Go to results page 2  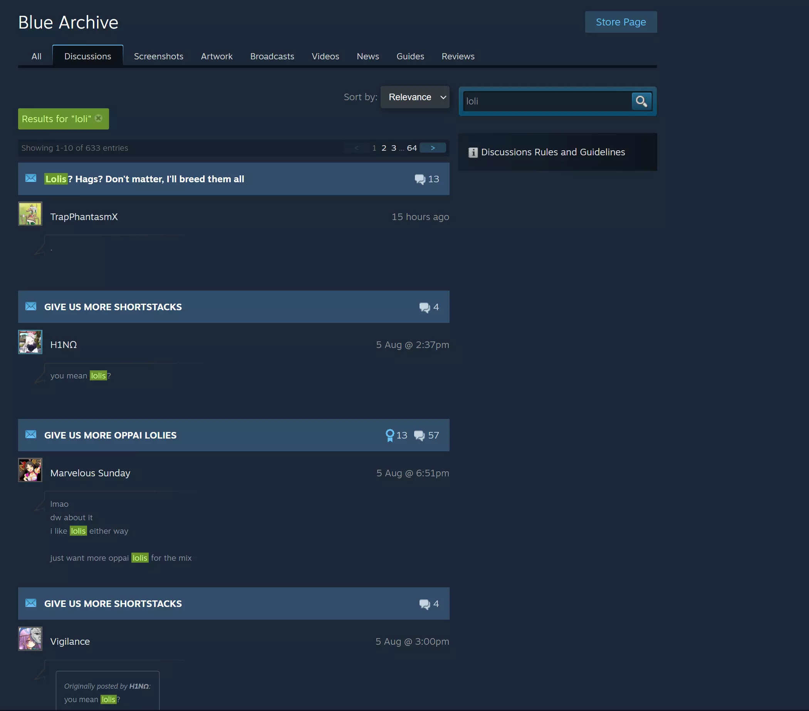(384, 148)
